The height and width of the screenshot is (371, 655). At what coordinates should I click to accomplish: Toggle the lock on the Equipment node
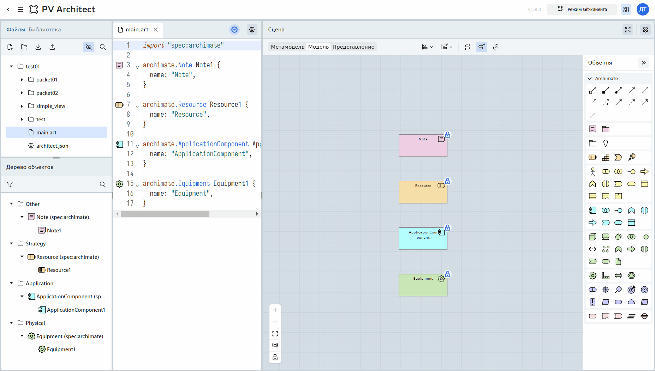447,274
